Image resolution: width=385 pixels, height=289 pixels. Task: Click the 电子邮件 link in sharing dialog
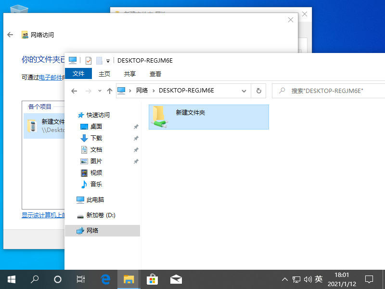pos(51,77)
